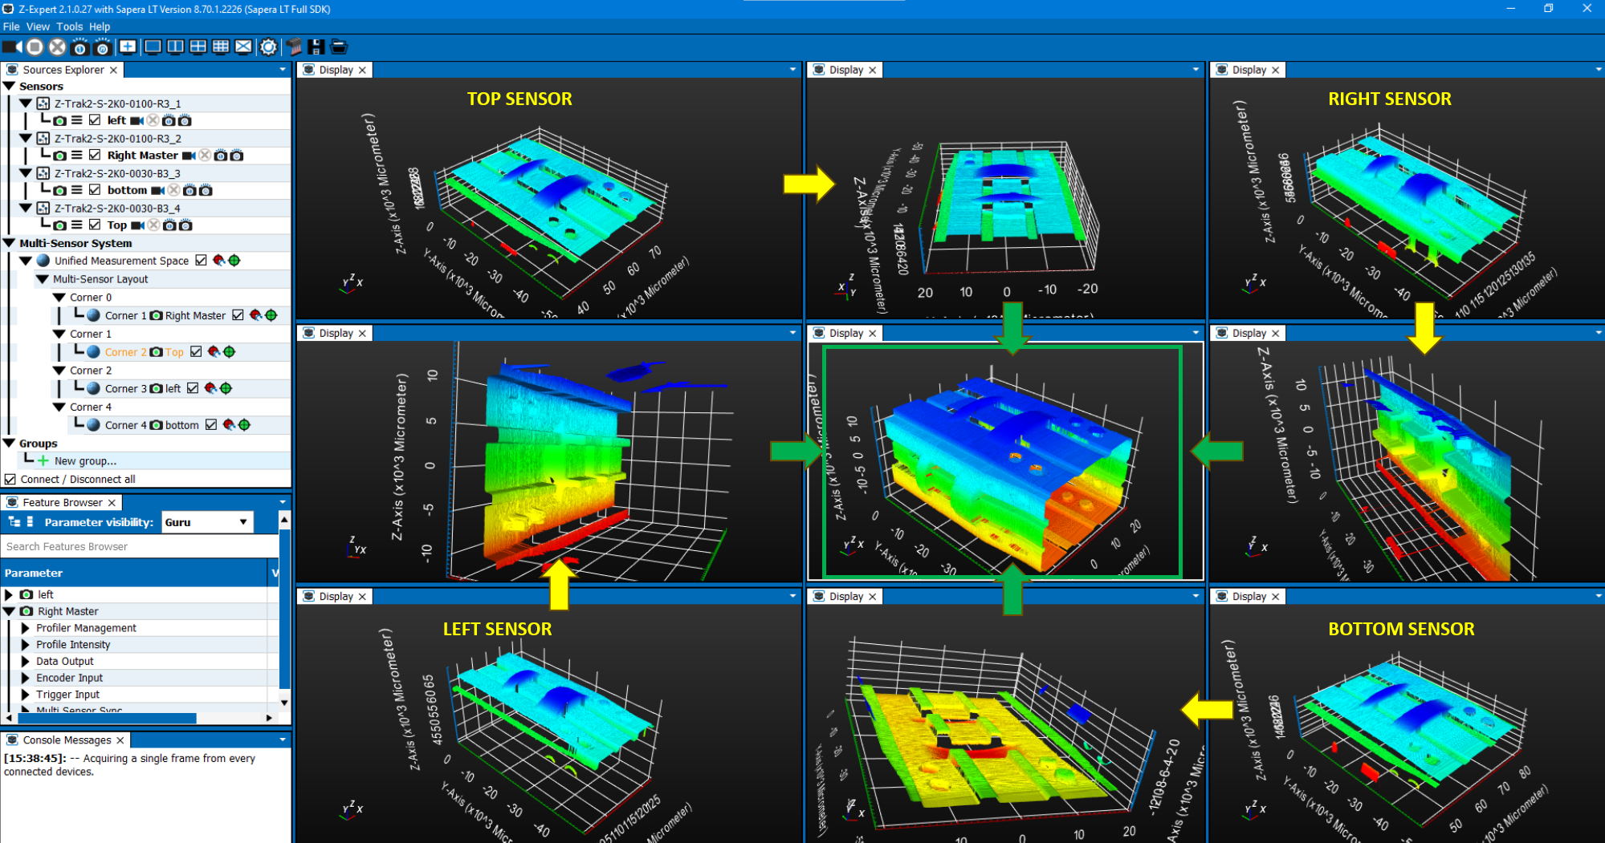Collapse the Sensors tree section
1605x843 pixels.
click(x=10, y=86)
